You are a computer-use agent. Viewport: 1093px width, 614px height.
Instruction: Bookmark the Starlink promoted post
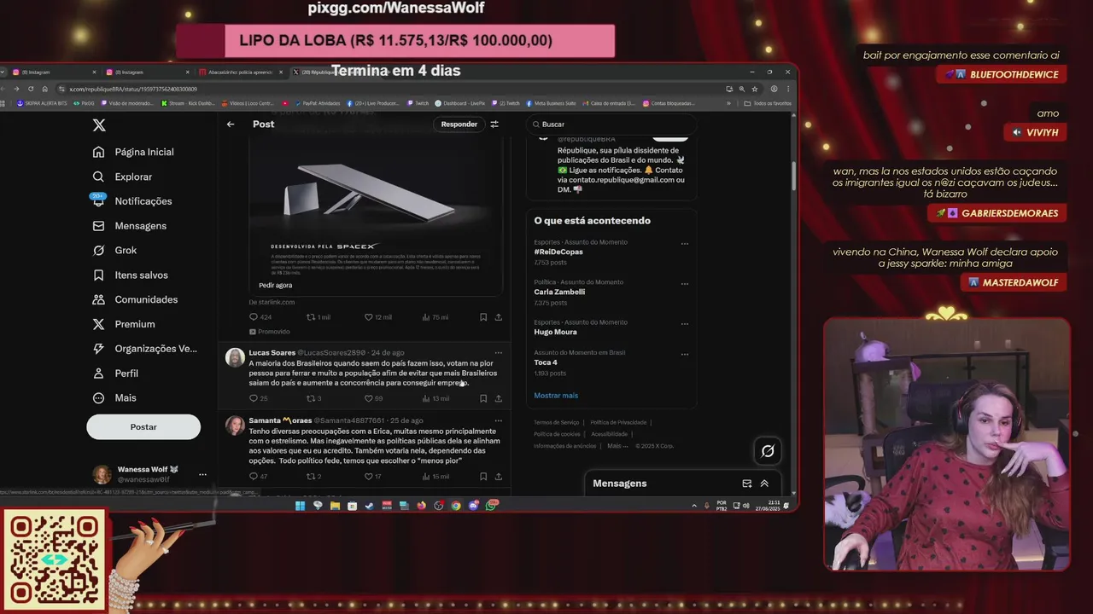point(483,317)
